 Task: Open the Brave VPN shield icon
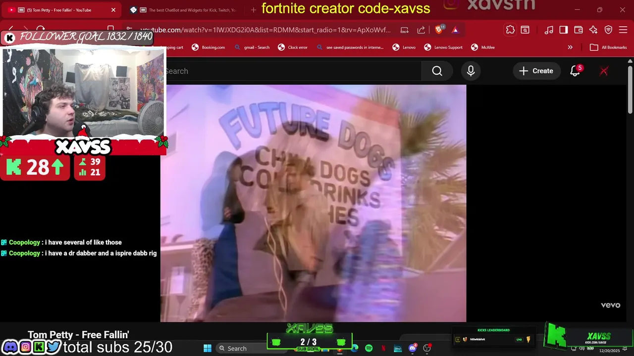tap(608, 30)
